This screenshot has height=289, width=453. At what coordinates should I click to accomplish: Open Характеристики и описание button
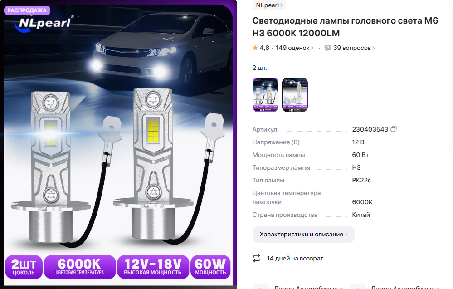click(x=303, y=235)
